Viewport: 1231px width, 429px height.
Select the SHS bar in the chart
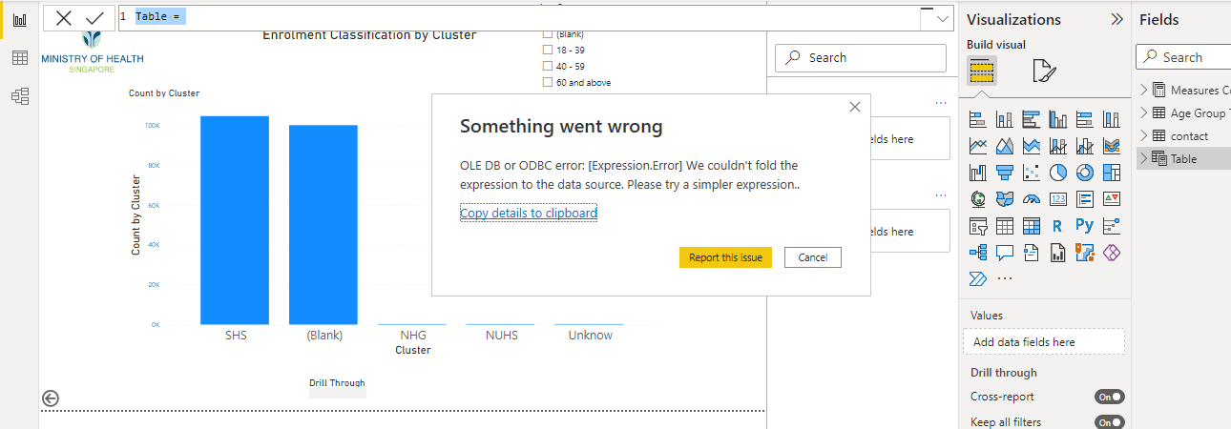(234, 220)
